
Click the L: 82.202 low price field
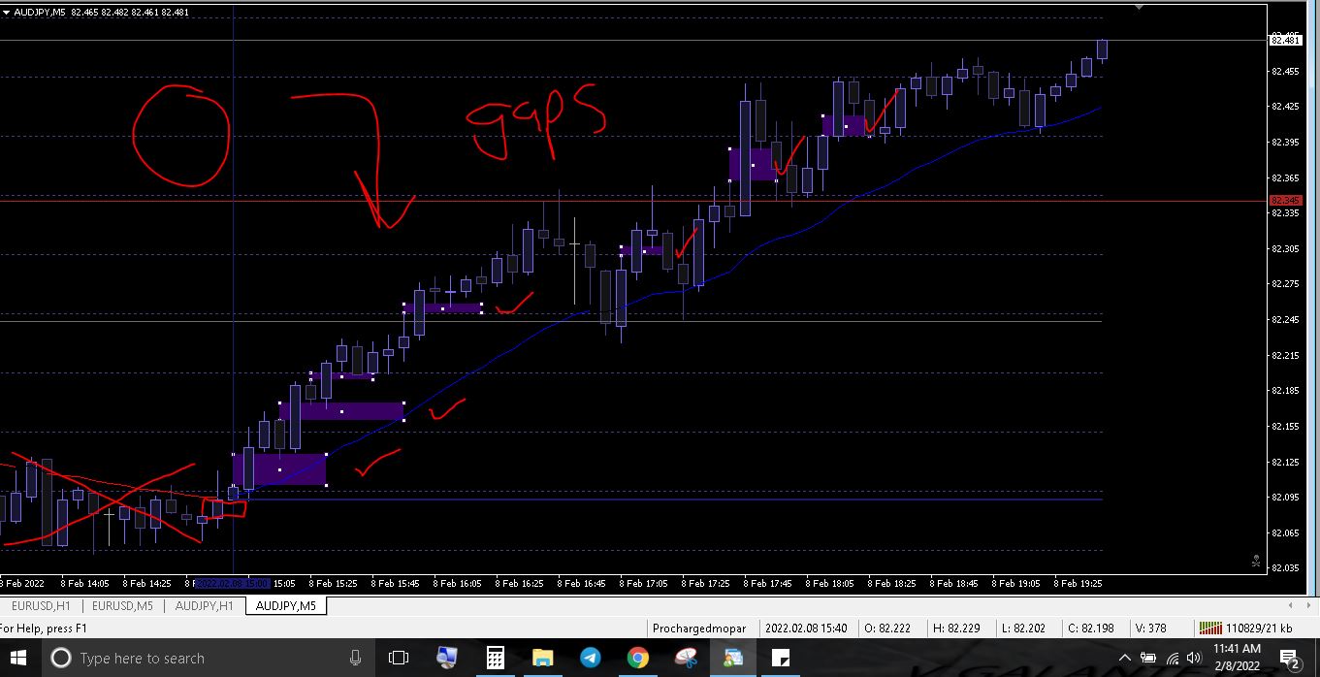[x=1023, y=629]
